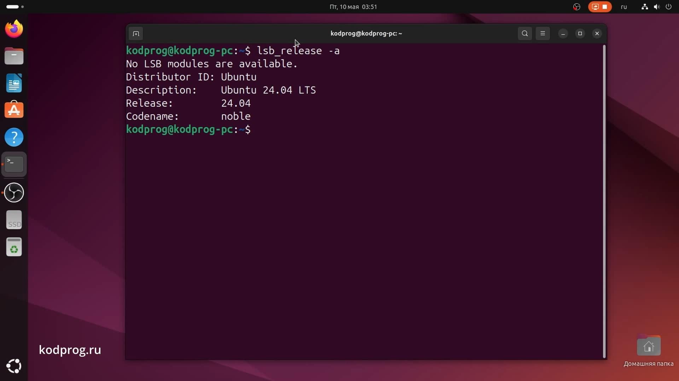Viewport: 679px width, 381px height.
Task: Open OBS Studio from the dock
Action: tap(14, 192)
